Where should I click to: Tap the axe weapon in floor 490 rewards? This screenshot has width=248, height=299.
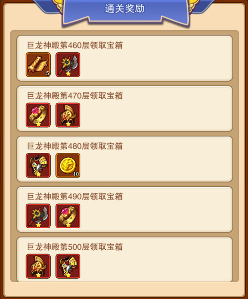pos(38,215)
